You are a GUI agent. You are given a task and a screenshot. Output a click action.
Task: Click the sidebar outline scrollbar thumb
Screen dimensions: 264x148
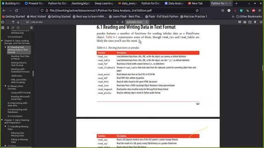click(33, 73)
